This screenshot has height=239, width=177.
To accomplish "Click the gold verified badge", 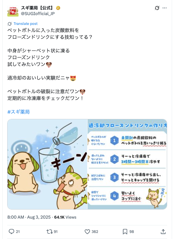I will pos(58,8).
